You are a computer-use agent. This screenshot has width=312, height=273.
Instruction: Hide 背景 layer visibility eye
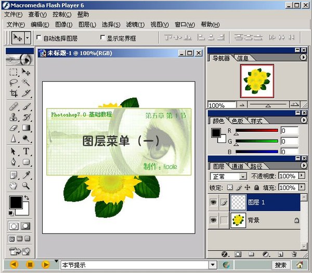(x=213, y=220)
